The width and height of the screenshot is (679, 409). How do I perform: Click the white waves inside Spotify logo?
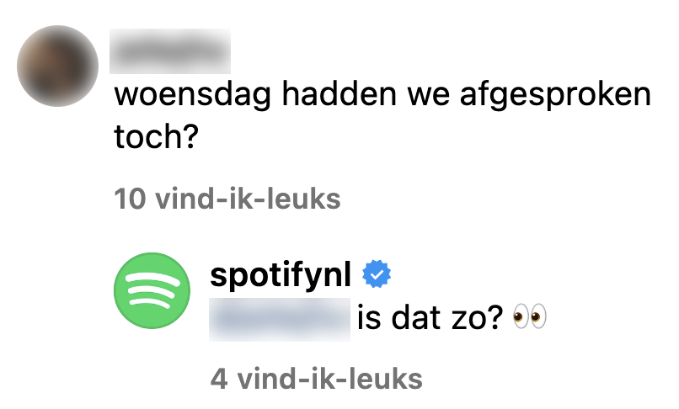(x=152, y=290)
